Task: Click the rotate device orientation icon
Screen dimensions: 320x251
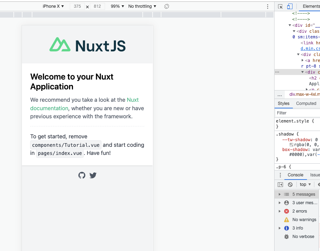Action: (x=167, y=6)
